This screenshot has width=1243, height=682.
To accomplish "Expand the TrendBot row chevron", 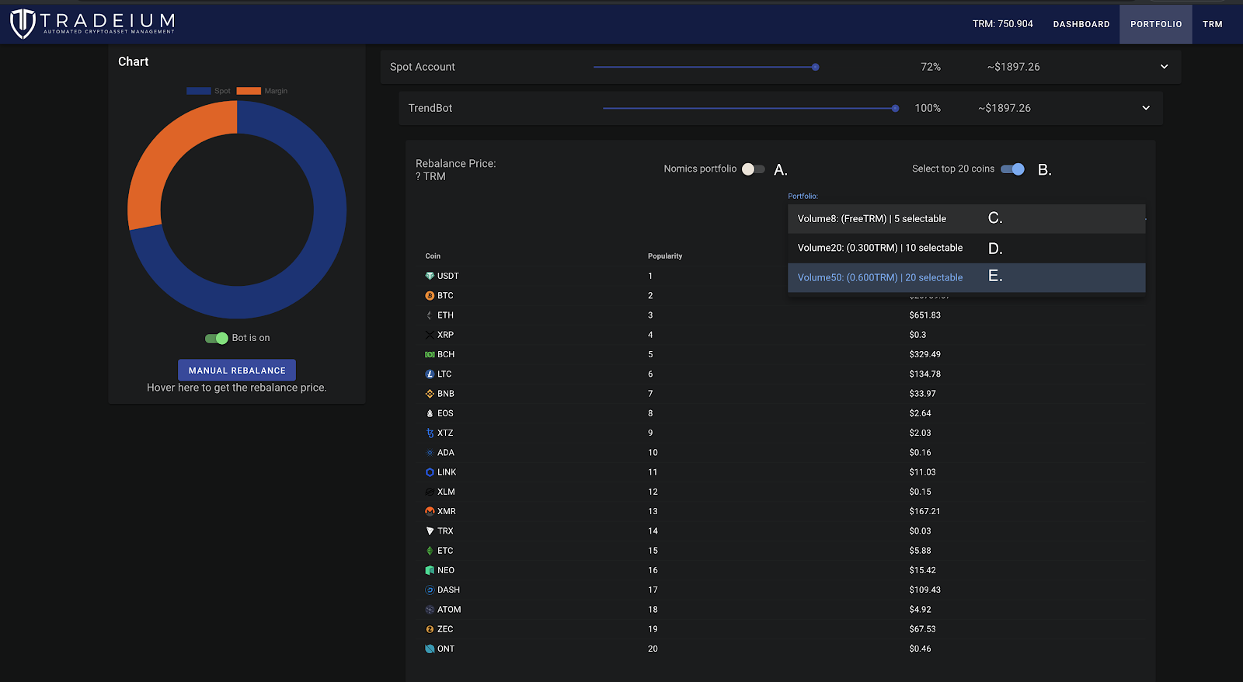I will pos(1146,108).
